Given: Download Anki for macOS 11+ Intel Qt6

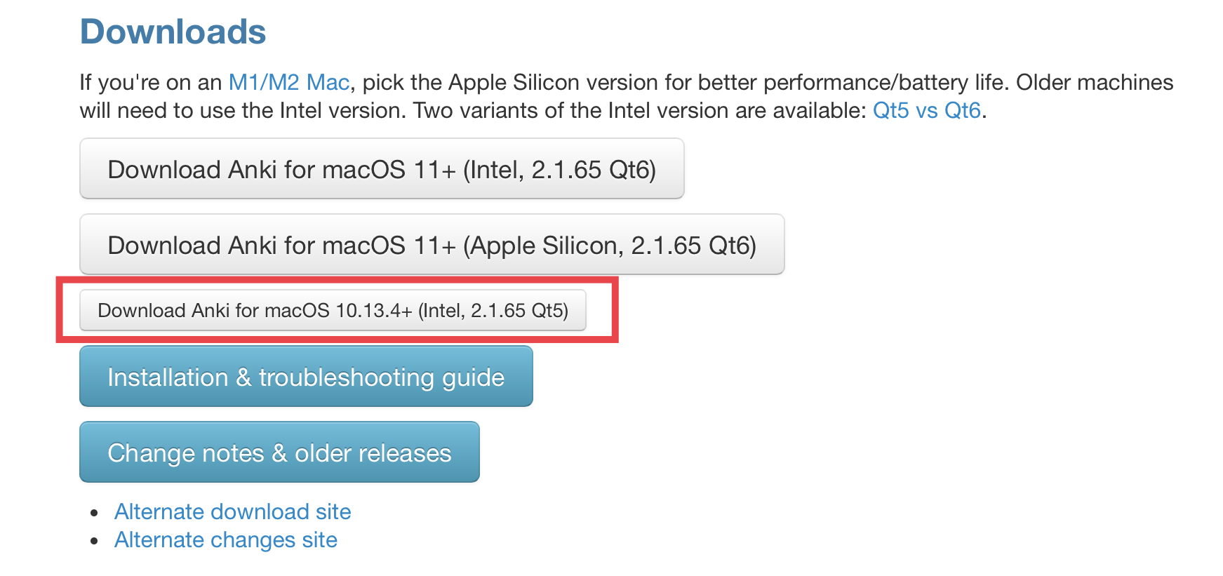Looking at the screenshot, I should click(381, 169).
